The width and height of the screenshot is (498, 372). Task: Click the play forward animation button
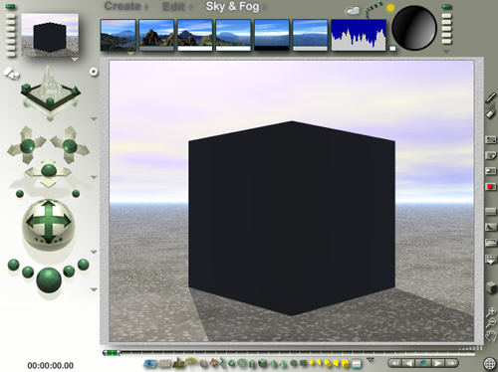coord(437,363)
